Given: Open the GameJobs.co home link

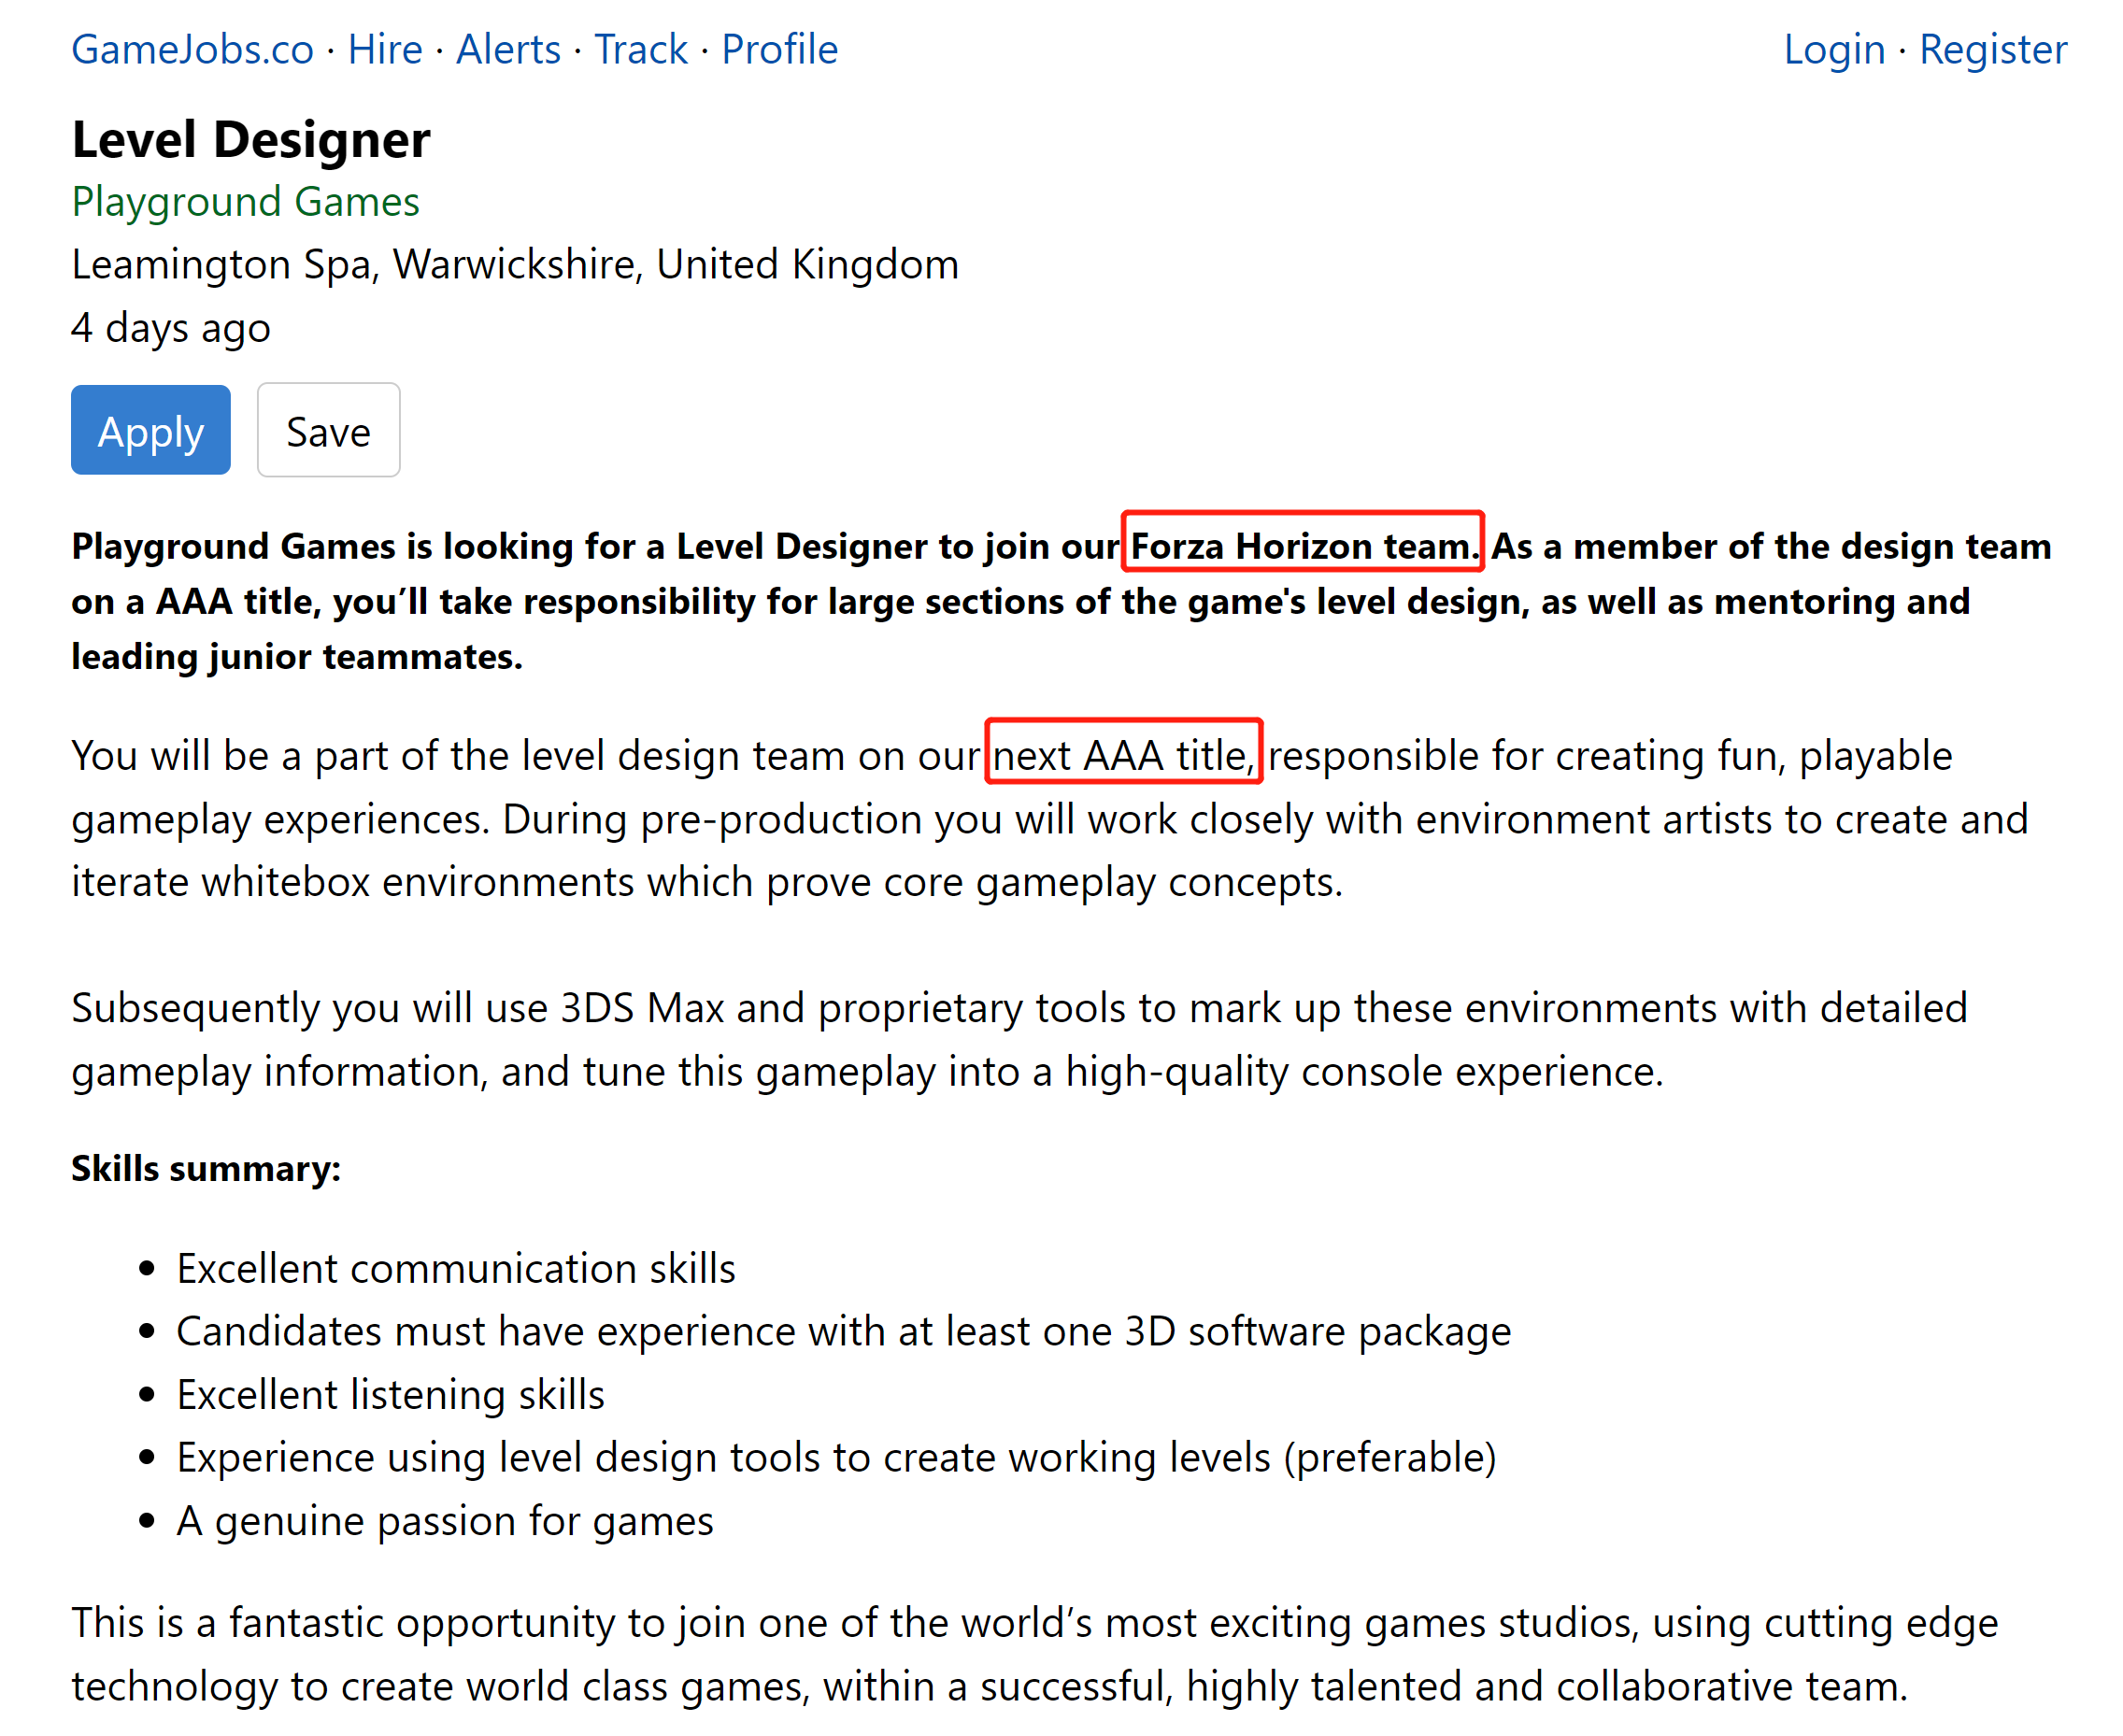Looking at the screenshot, I should pos(192,49).
